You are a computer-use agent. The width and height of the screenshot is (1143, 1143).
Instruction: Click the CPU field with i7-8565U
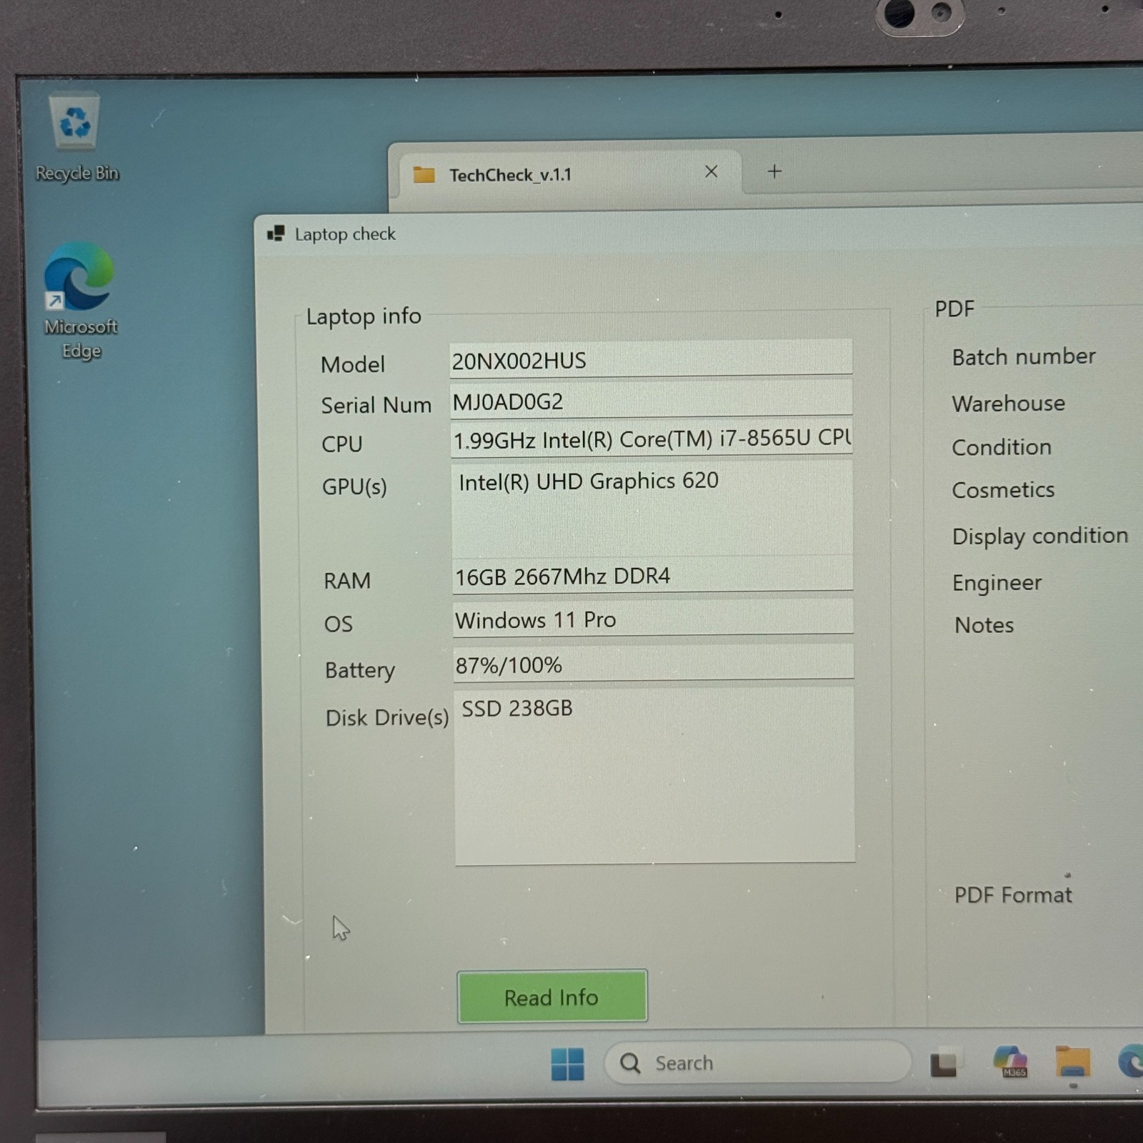pyautogui.click(x=652, y=438)
